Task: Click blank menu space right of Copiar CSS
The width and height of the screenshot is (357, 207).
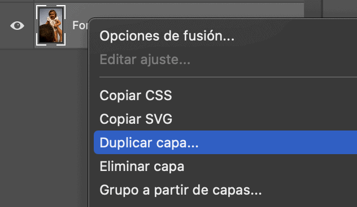Action: [x=264, y=95]
